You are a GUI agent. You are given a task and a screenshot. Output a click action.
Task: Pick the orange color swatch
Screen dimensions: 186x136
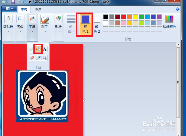(x=130, y=17)
